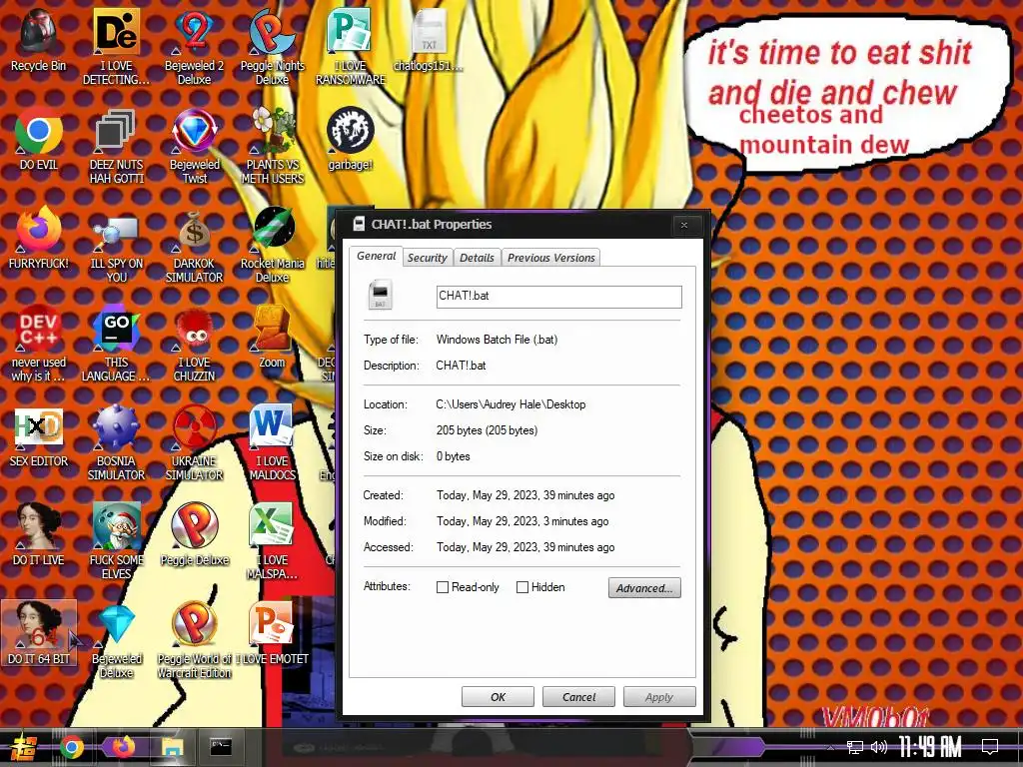Close the CHAT!.bat Properties dialog
Viewport: 1023px width, 767px height.
pyautogui.click(x=684, y=225)
